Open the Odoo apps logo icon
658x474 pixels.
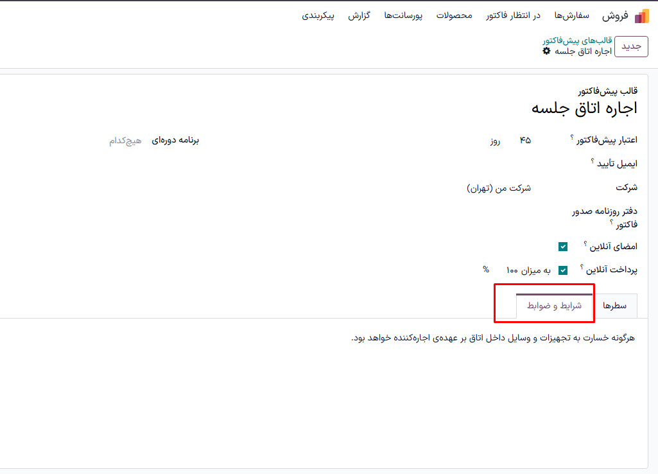click(642, 16)
